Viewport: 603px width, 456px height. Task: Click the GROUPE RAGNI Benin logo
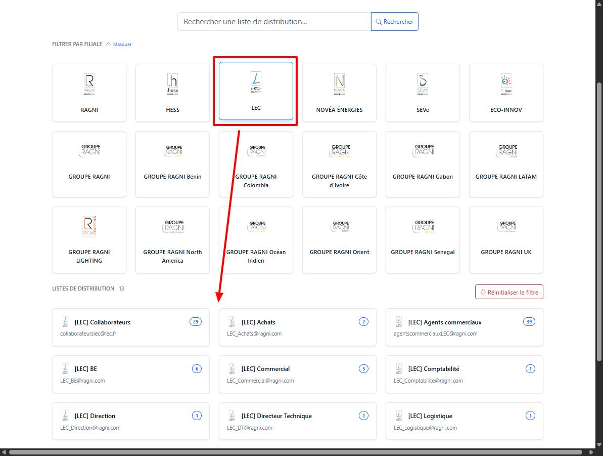click(173, 151)
